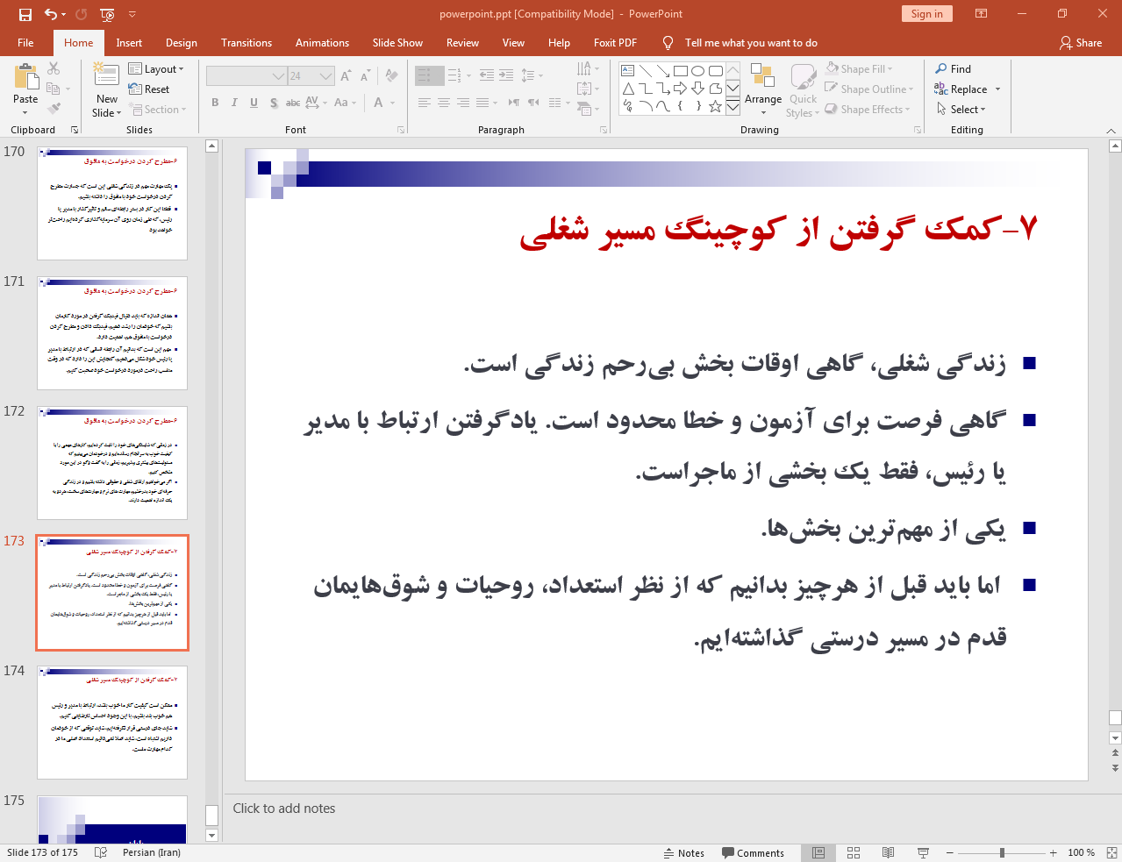Screen dimensions: 1122x862
Task: Select the Italic formatting icon
Action: point(233,103)
